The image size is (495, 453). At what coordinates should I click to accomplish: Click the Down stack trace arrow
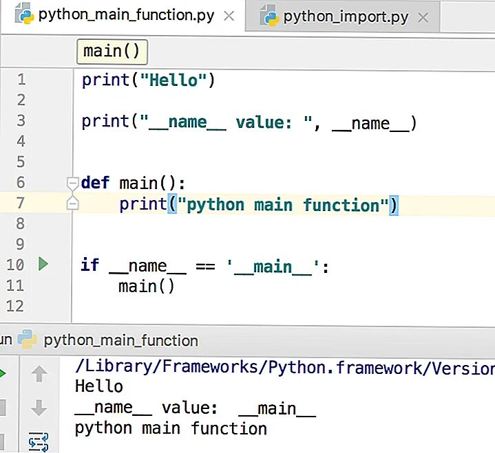point(39,408)
